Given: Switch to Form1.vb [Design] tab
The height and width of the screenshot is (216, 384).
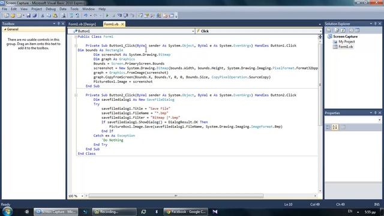Looking at the screenshot, I should (82, 24).
